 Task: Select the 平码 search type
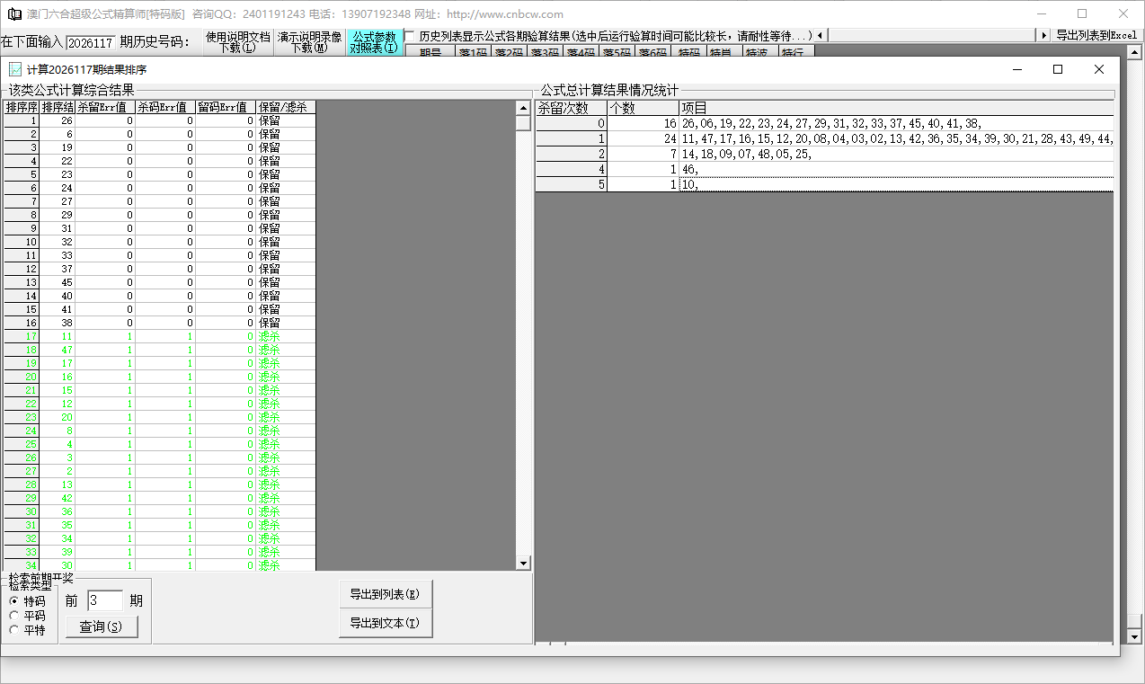click(14, 616)
